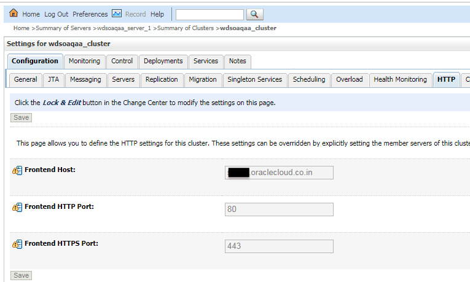This screenshot has height=282, width=470.
Task: Click the Home house icon
Action: click(x=14, y=13)
